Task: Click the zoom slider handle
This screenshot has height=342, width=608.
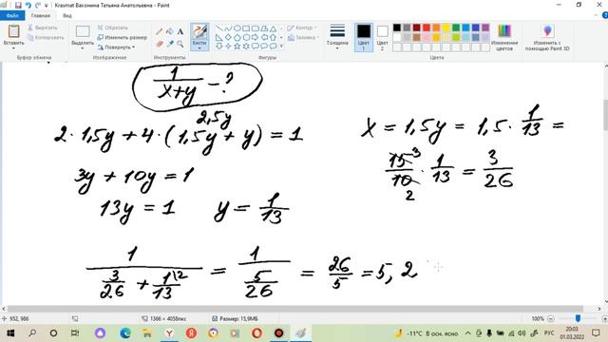Action: click(578, 318)
